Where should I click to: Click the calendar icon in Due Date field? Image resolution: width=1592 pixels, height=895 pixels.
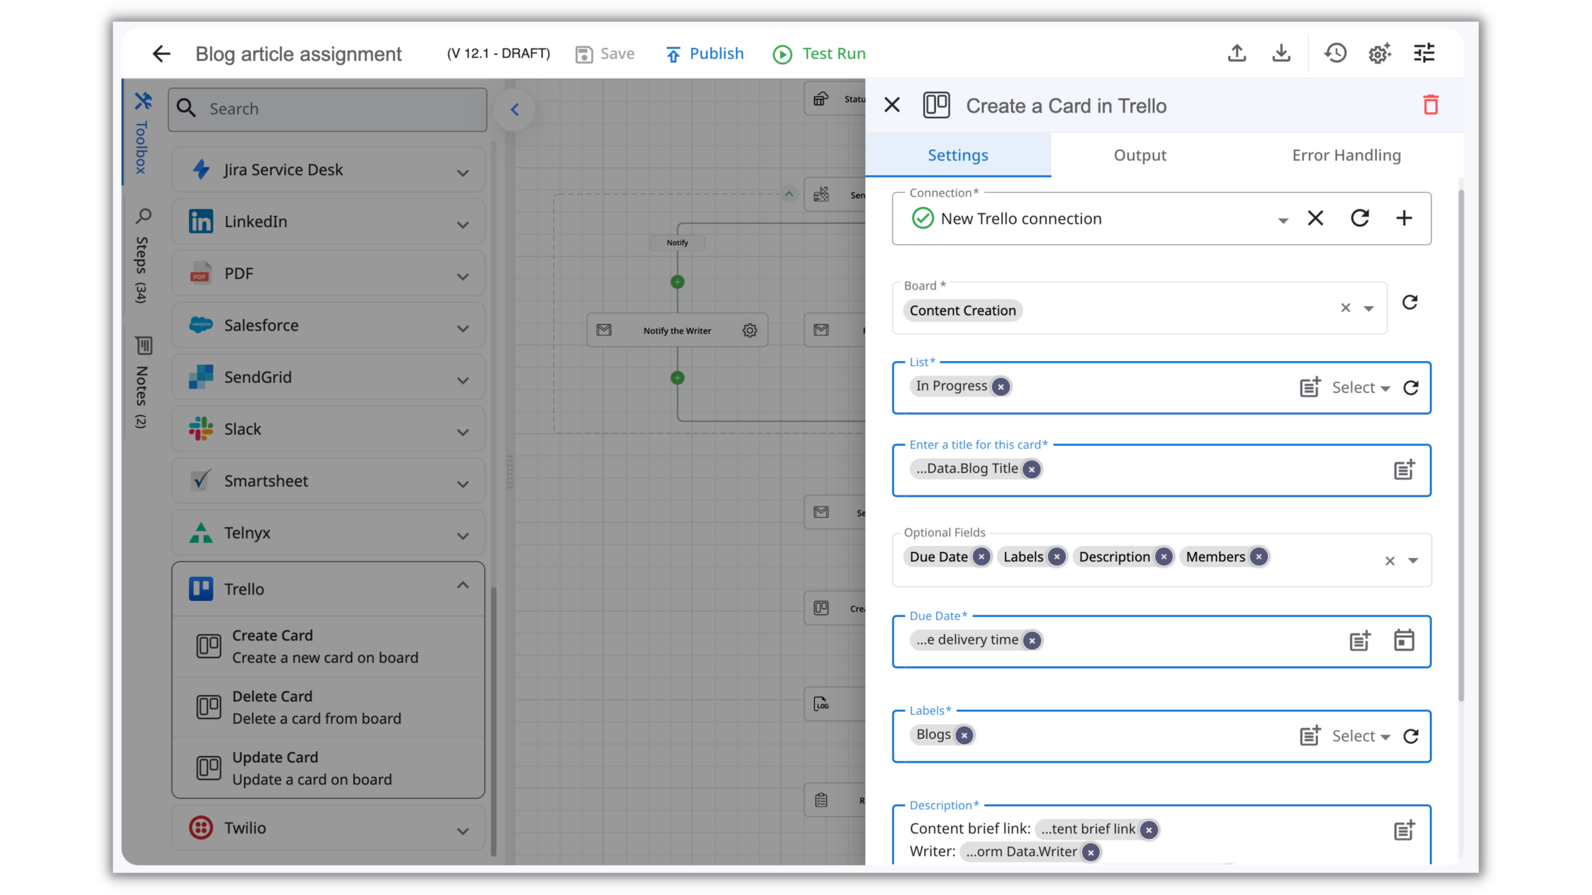(1404, 640)
